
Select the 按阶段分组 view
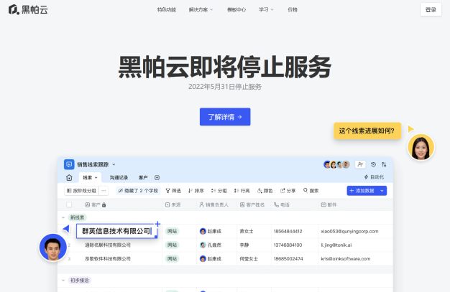81,191
